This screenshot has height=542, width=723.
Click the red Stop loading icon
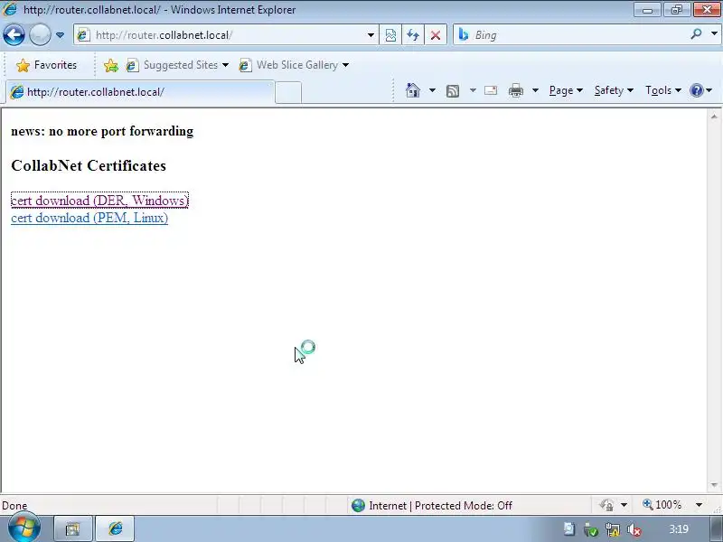(436, 35)
